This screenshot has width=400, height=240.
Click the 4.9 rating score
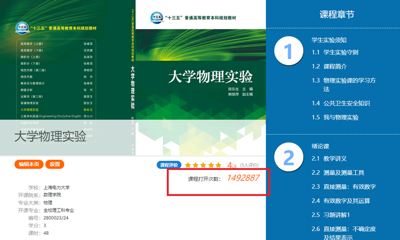[x=231, y=166]
